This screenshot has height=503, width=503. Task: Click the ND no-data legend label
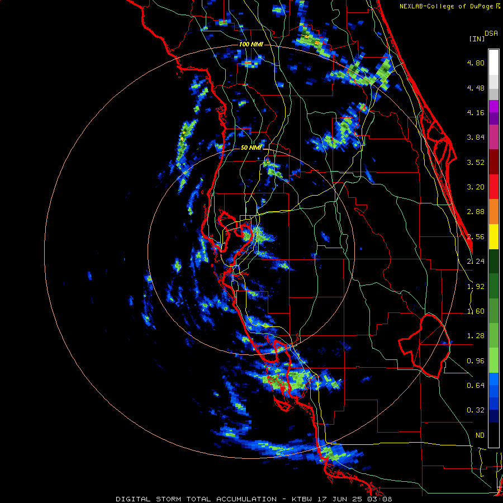480,435
